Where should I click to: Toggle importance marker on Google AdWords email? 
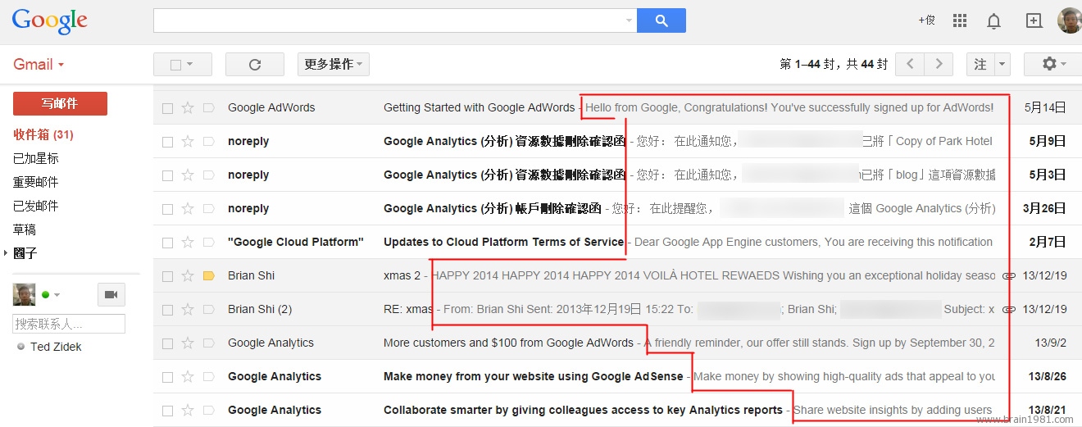pyautogui.click(x=208, y=107)
